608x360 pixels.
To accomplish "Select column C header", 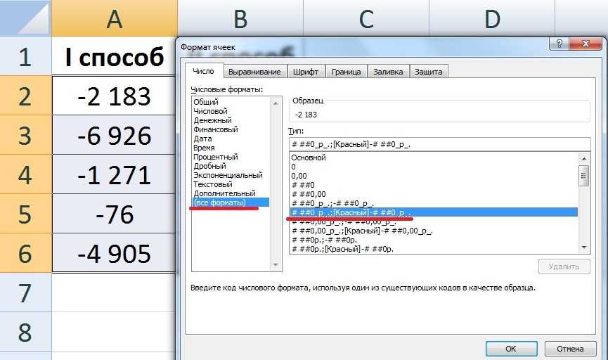I will (366, 18).
